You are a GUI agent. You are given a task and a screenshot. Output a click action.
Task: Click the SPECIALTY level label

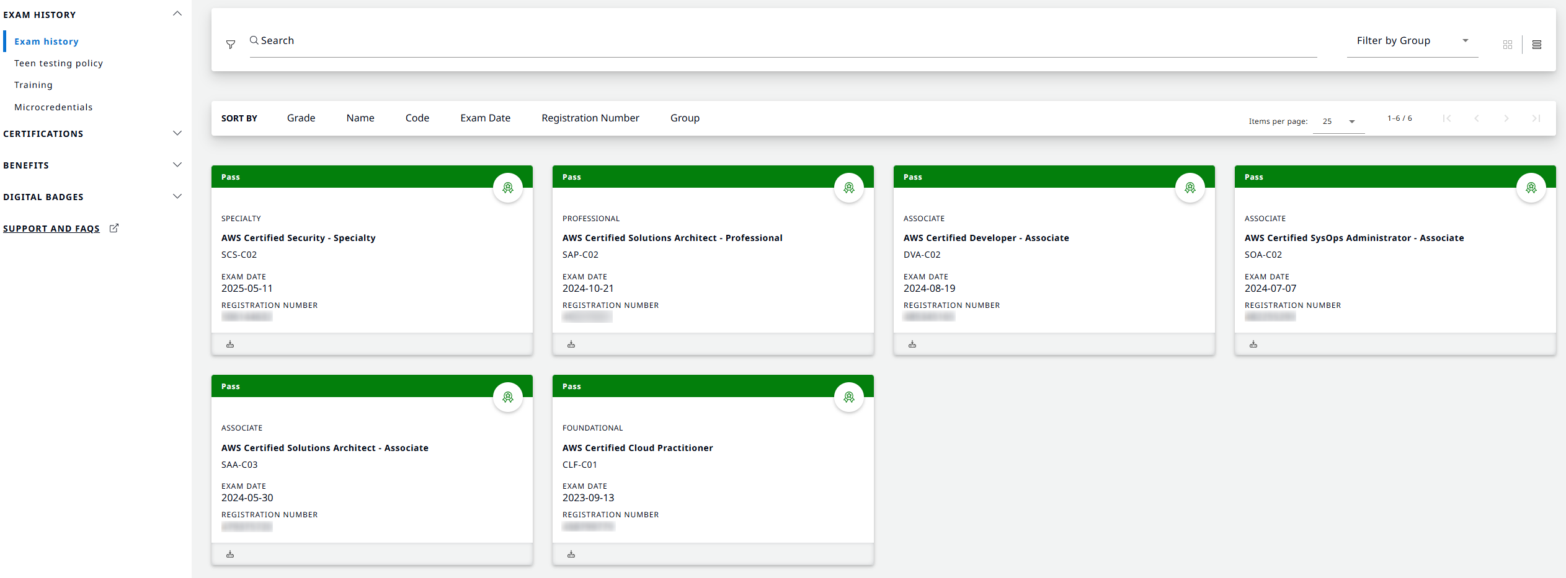coord(241,219)
